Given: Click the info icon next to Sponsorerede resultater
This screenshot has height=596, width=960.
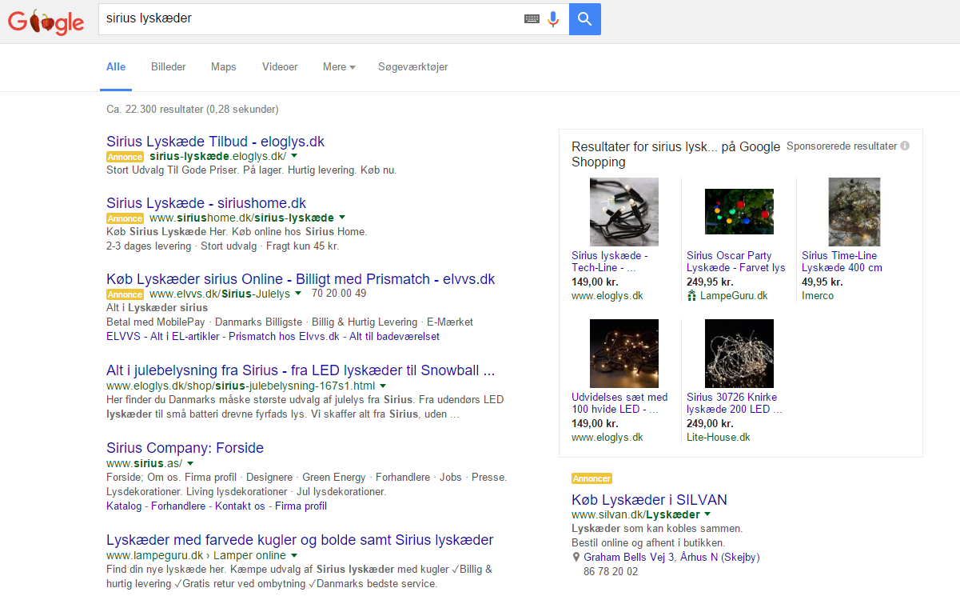Looking at the screenshot, I should tap(904, 146).
